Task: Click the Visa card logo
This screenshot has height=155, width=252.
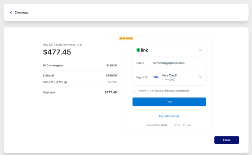Action: (x=156, y=77)
